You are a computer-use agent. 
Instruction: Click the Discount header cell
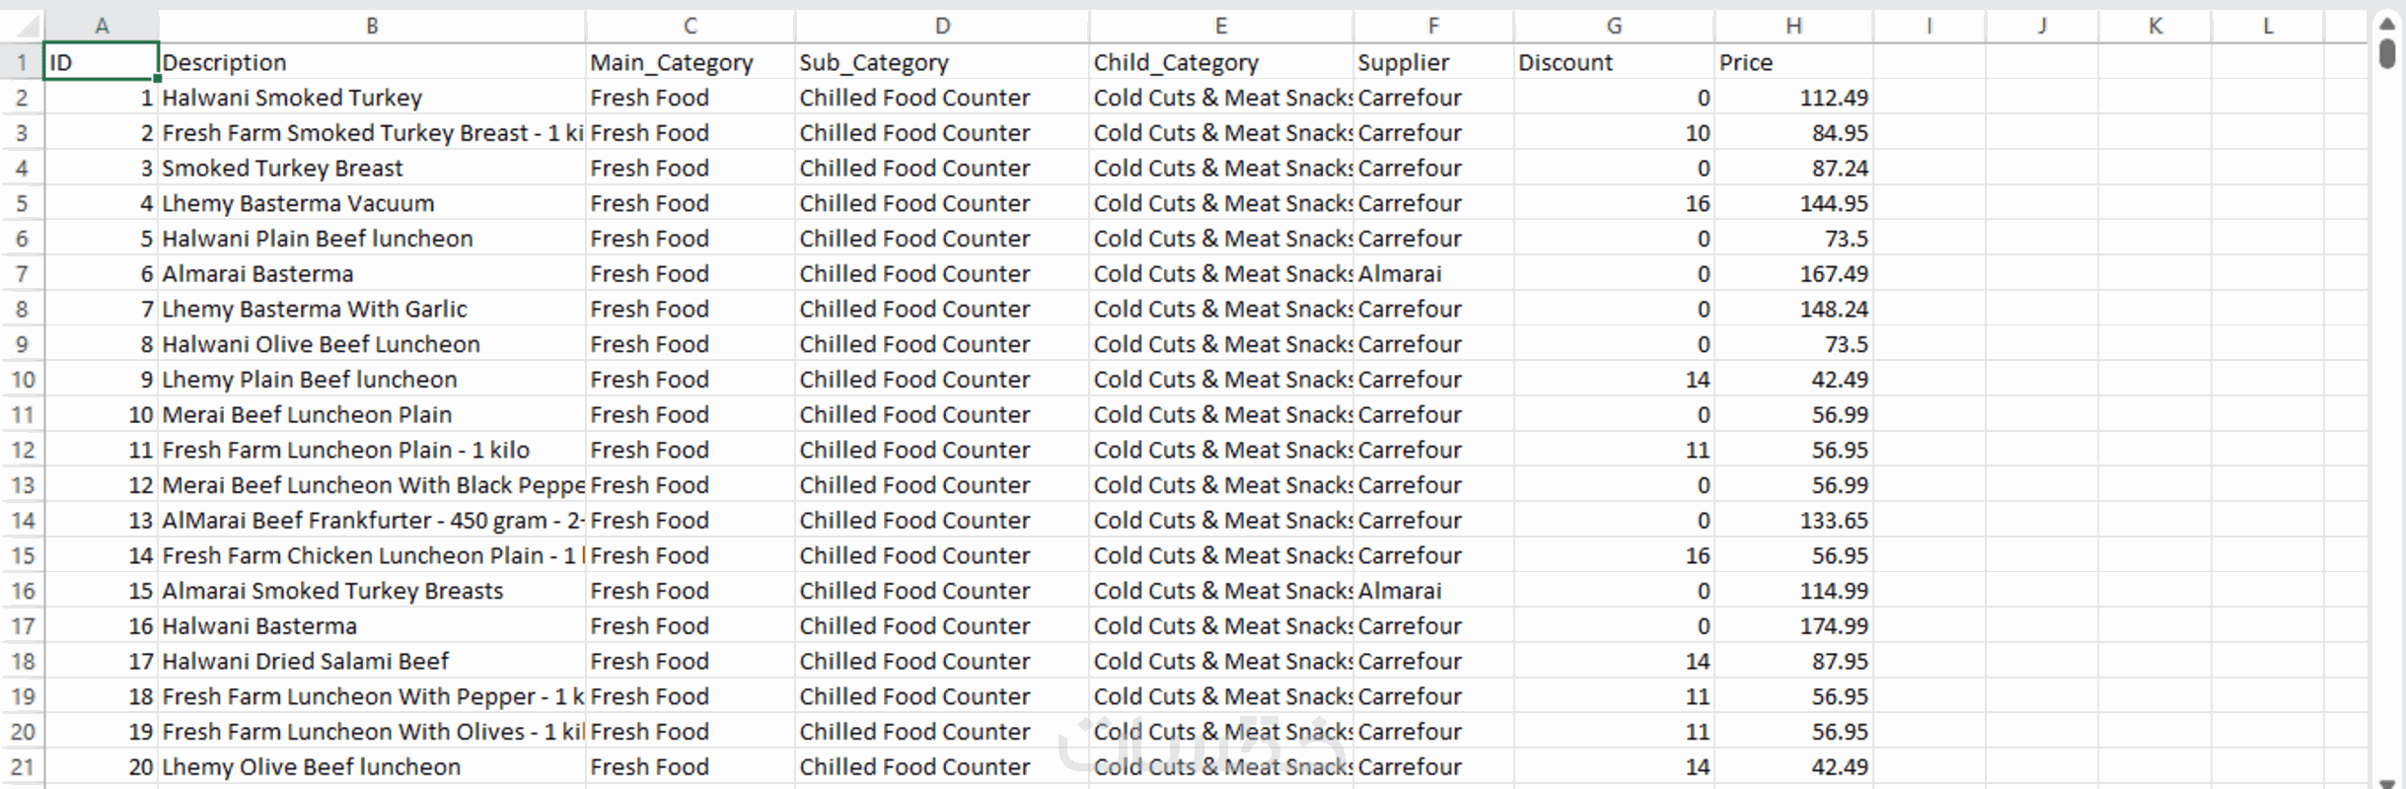tap(1613, 63)
